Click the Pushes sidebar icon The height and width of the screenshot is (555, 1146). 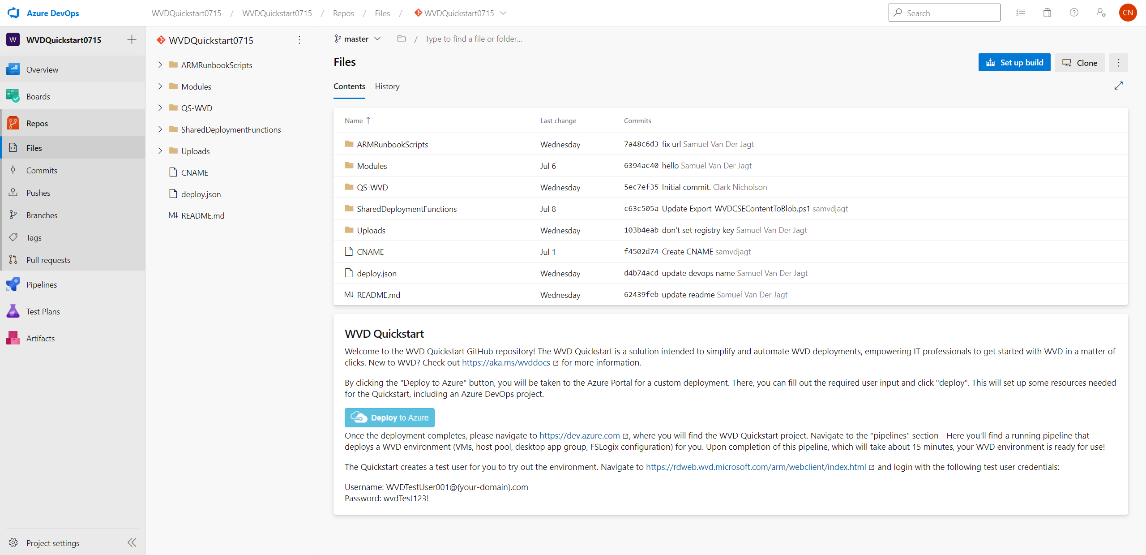tap(13, 192)
